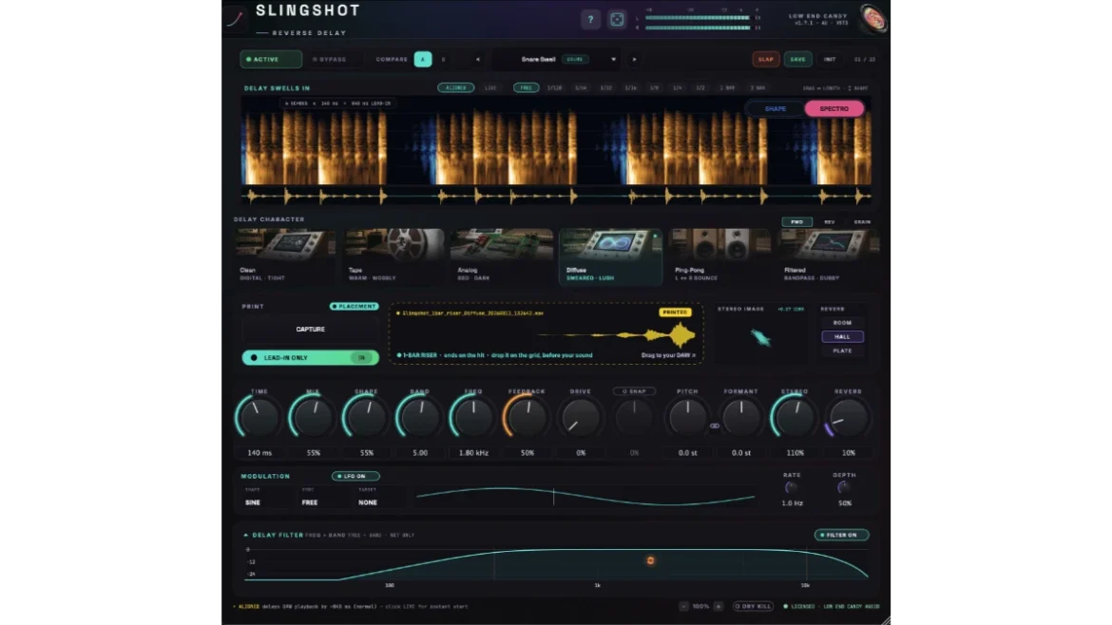1112x625 pixels.
Task: Click the pitch-formant link icon
Action: pyautogui.click(x=715, y=426)
